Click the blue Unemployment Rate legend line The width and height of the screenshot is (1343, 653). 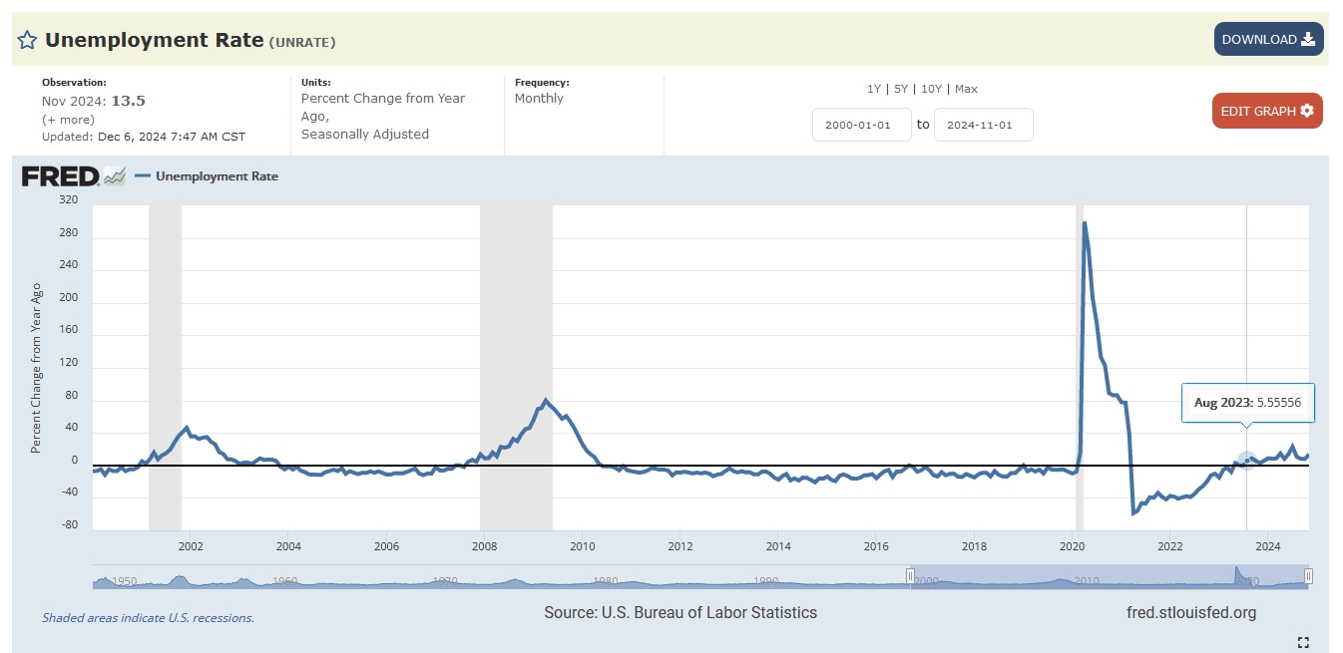pos(143,176)
